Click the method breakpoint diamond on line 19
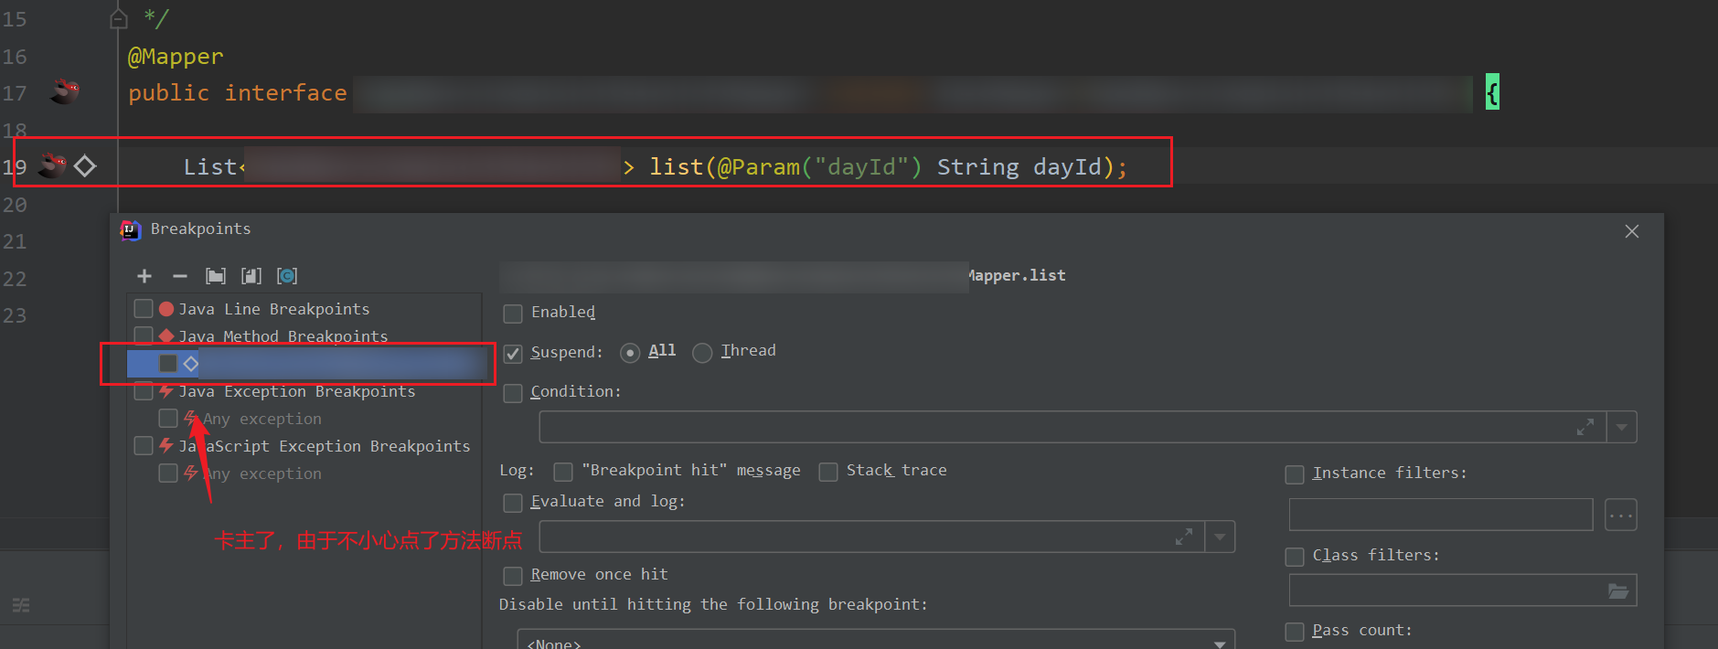The height and width of the screenshot is (649, 1718). (x=85, y=166)
